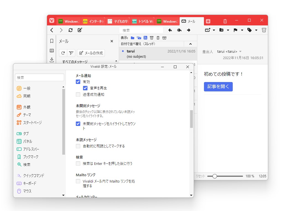Viewport: 282px width, 211px height.
Task: Enable 自動的に既読としてマークする checkbox
Action: [78, 146]
